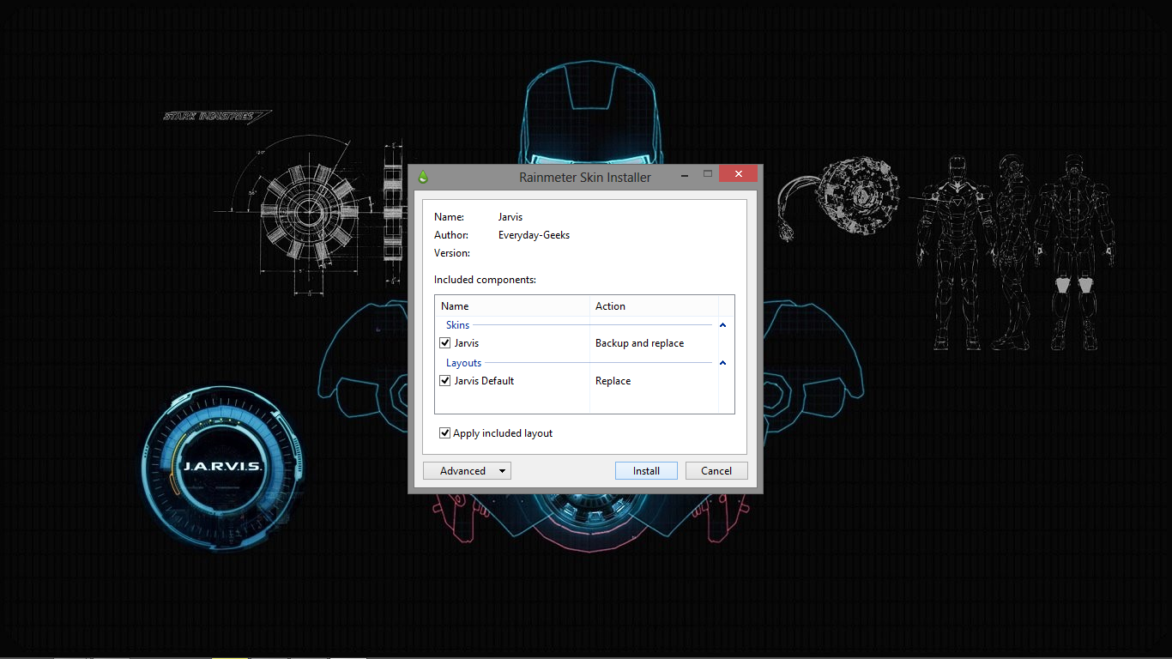Screen dimensions: 1172x659
Task: Click the Layouts group header label
Action: click(463, 363)
